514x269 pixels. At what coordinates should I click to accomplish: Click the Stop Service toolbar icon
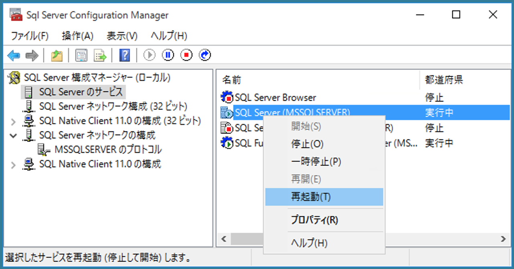tap(186, 55)
